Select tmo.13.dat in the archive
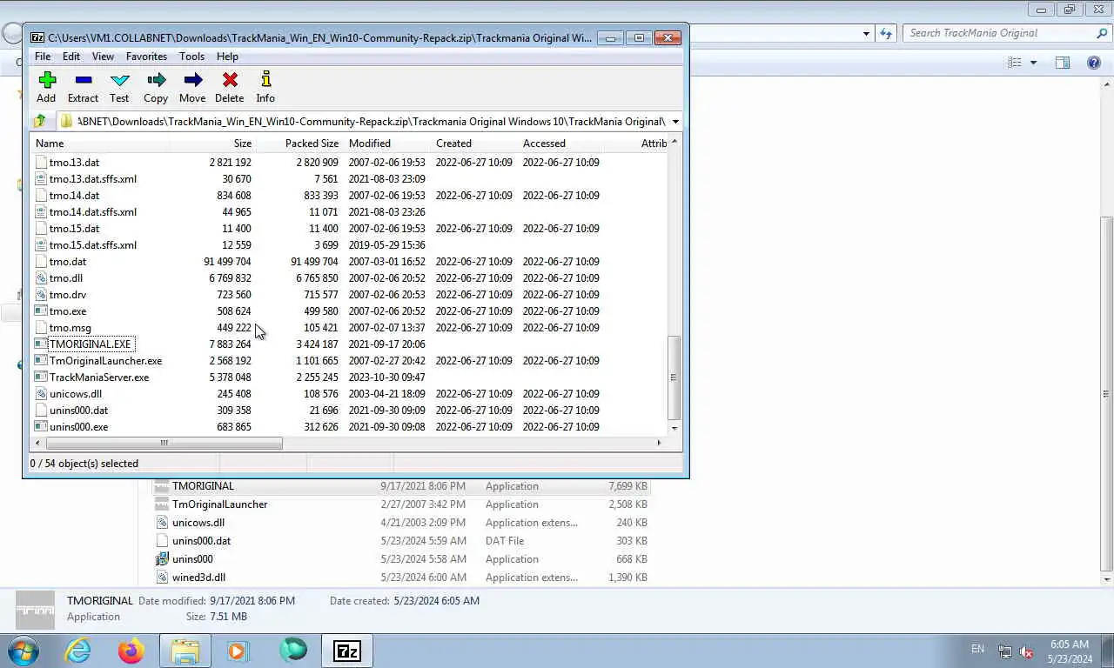 [74, 162]
